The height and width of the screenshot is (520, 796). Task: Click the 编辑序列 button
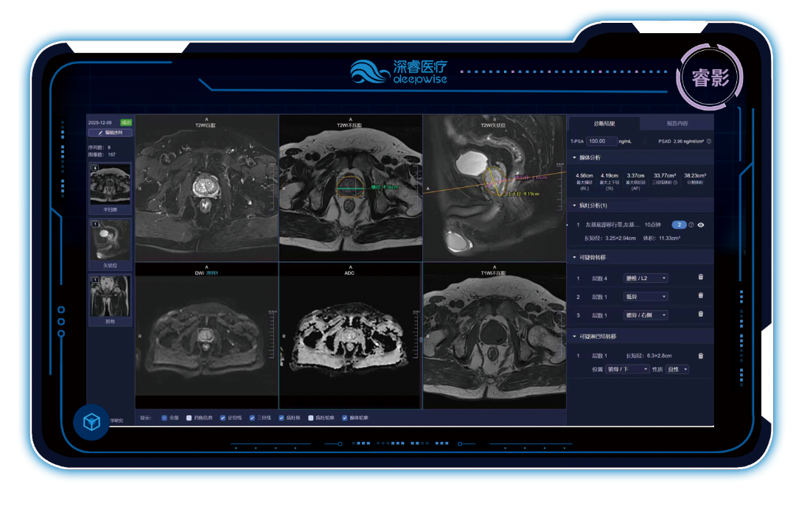point(110,133)
